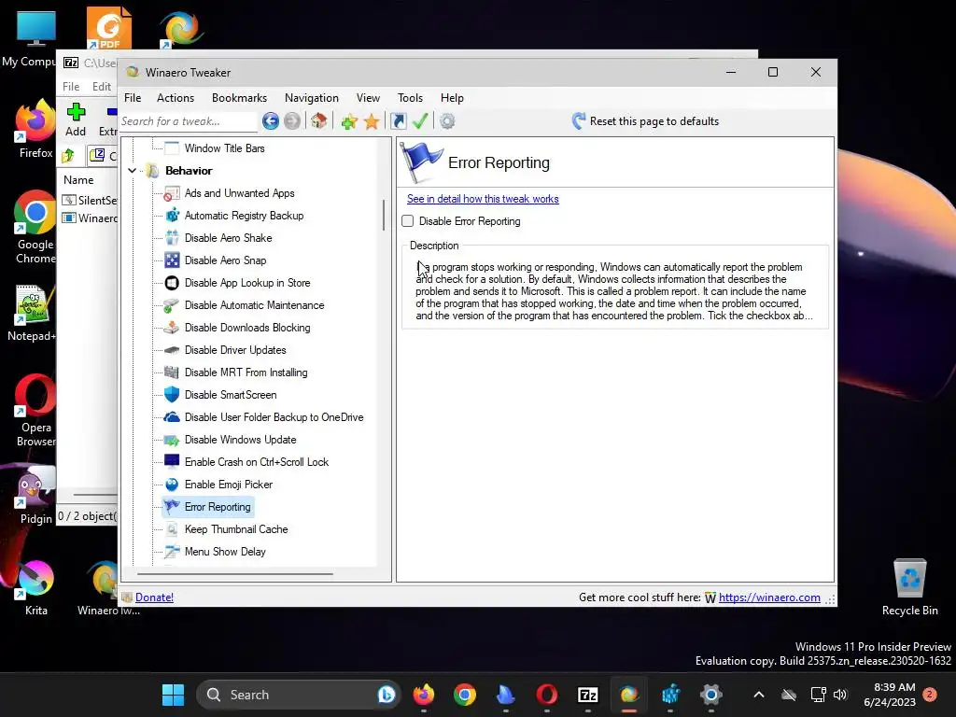The width and height of the screenshot is (956, 717).
Task: Select Disable App Lookup in Store
Action: coord(247,283)
